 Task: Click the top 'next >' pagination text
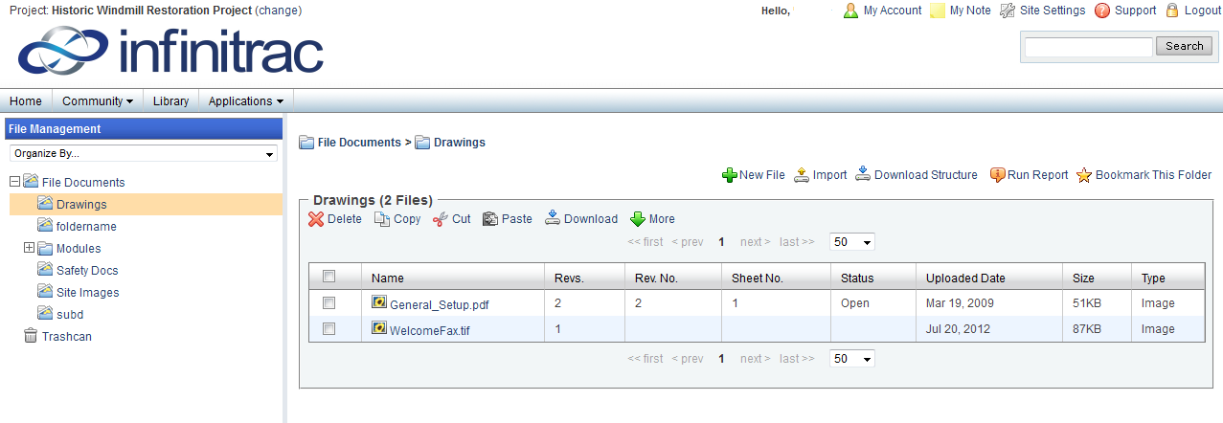pos(756,242)
